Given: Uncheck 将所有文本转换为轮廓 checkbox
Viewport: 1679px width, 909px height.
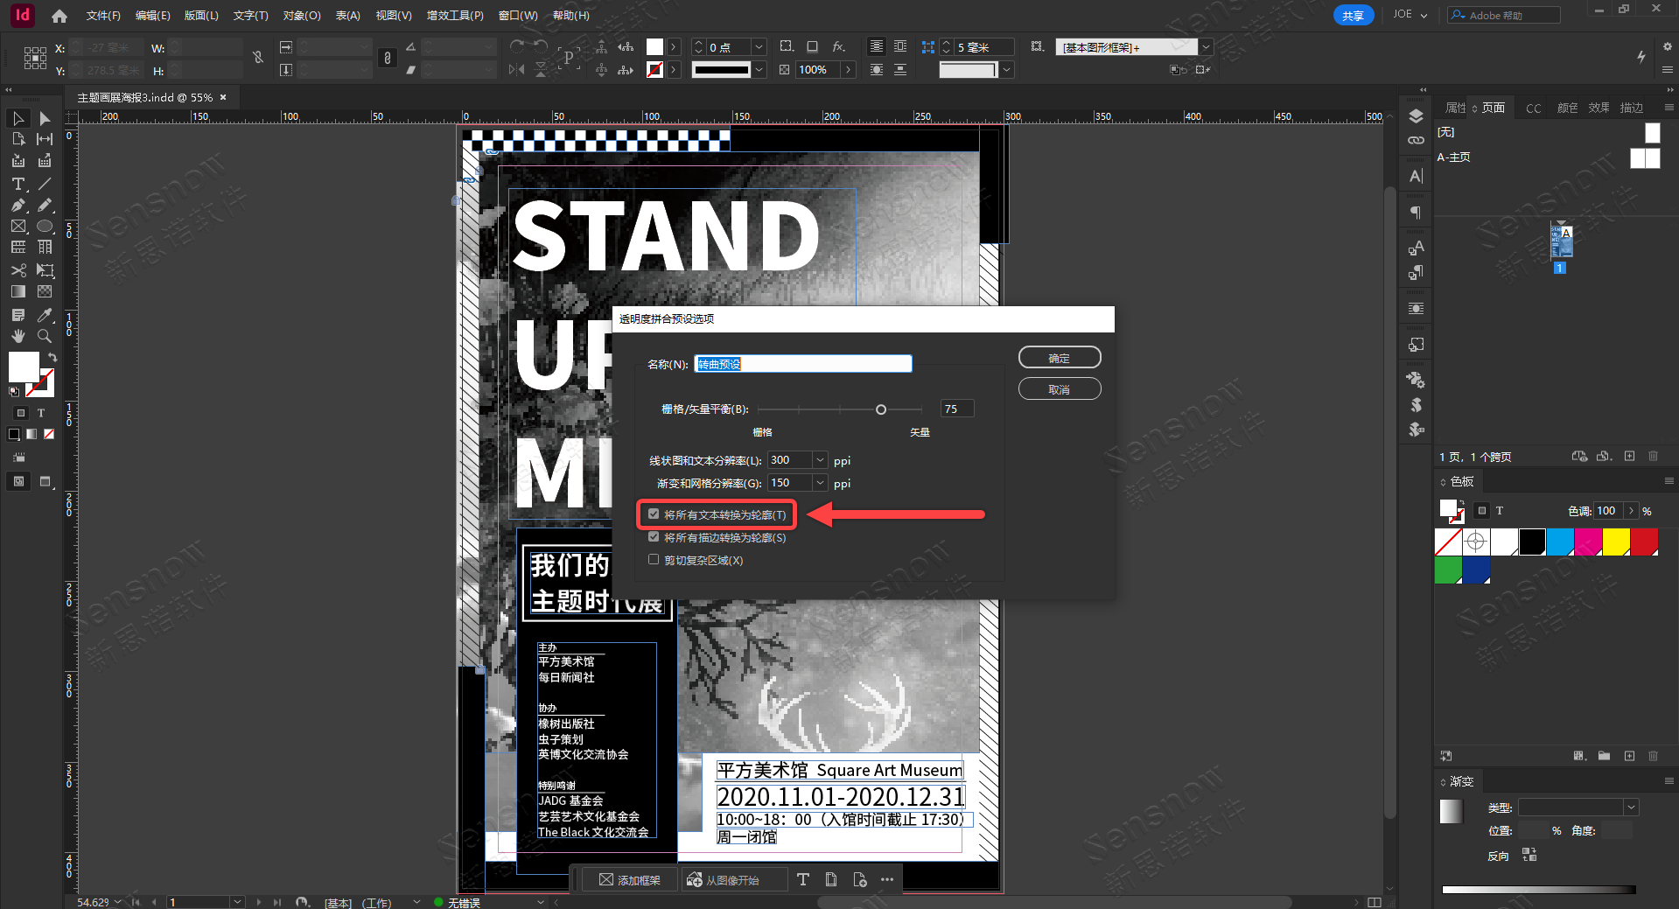Looking at the screenshot, I should tap(654, 514).
